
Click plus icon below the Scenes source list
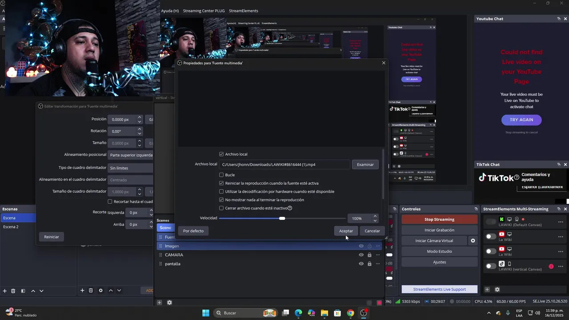tap(159, 303)
